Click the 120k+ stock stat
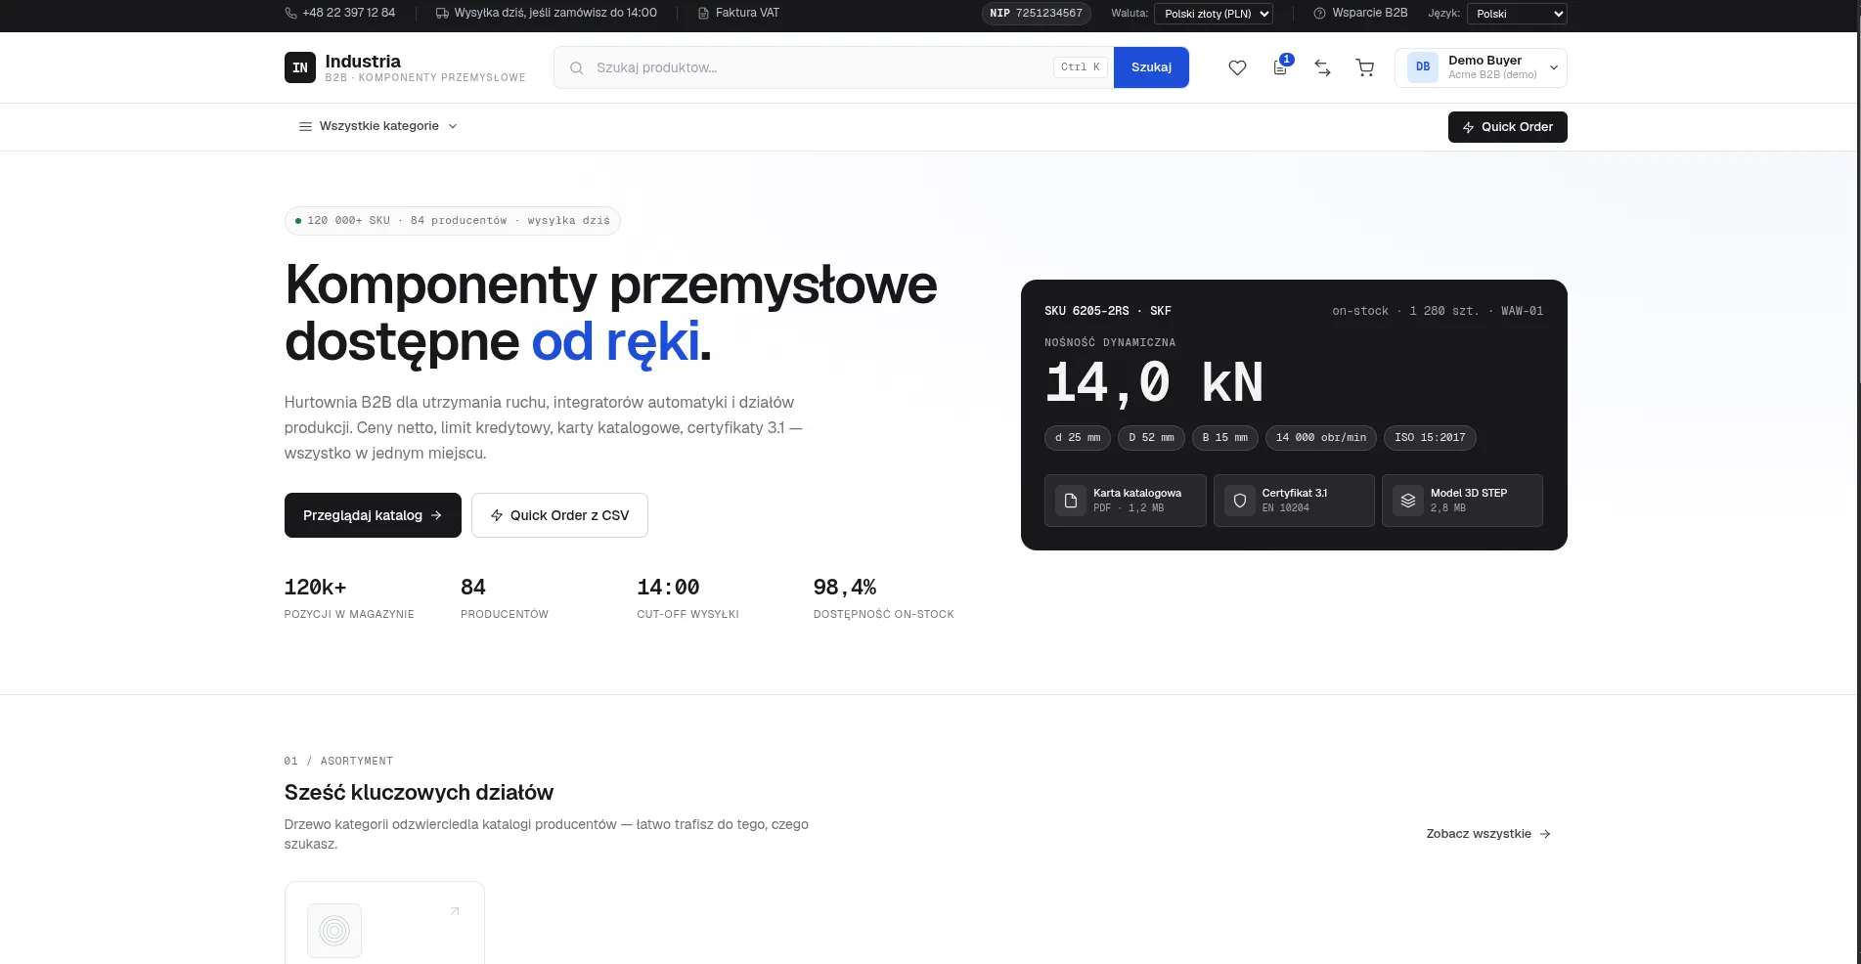Viewport: 1861px width, 964px height. [349, 598]
